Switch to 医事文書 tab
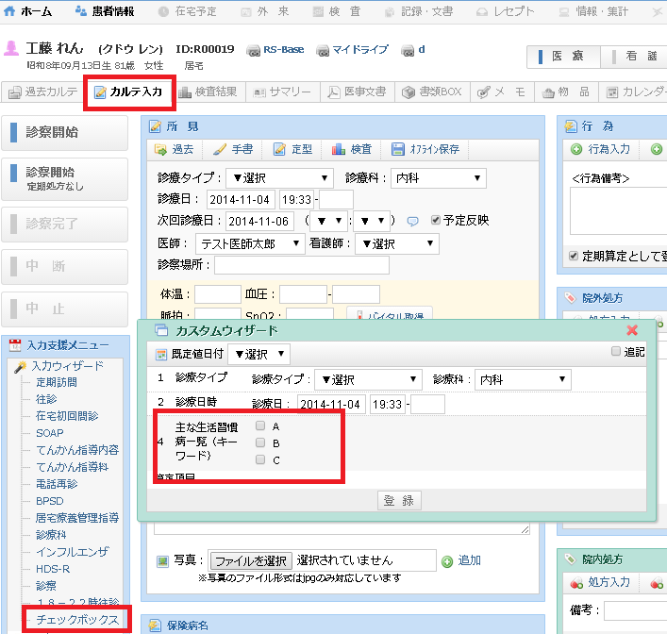 pos(358,92)
